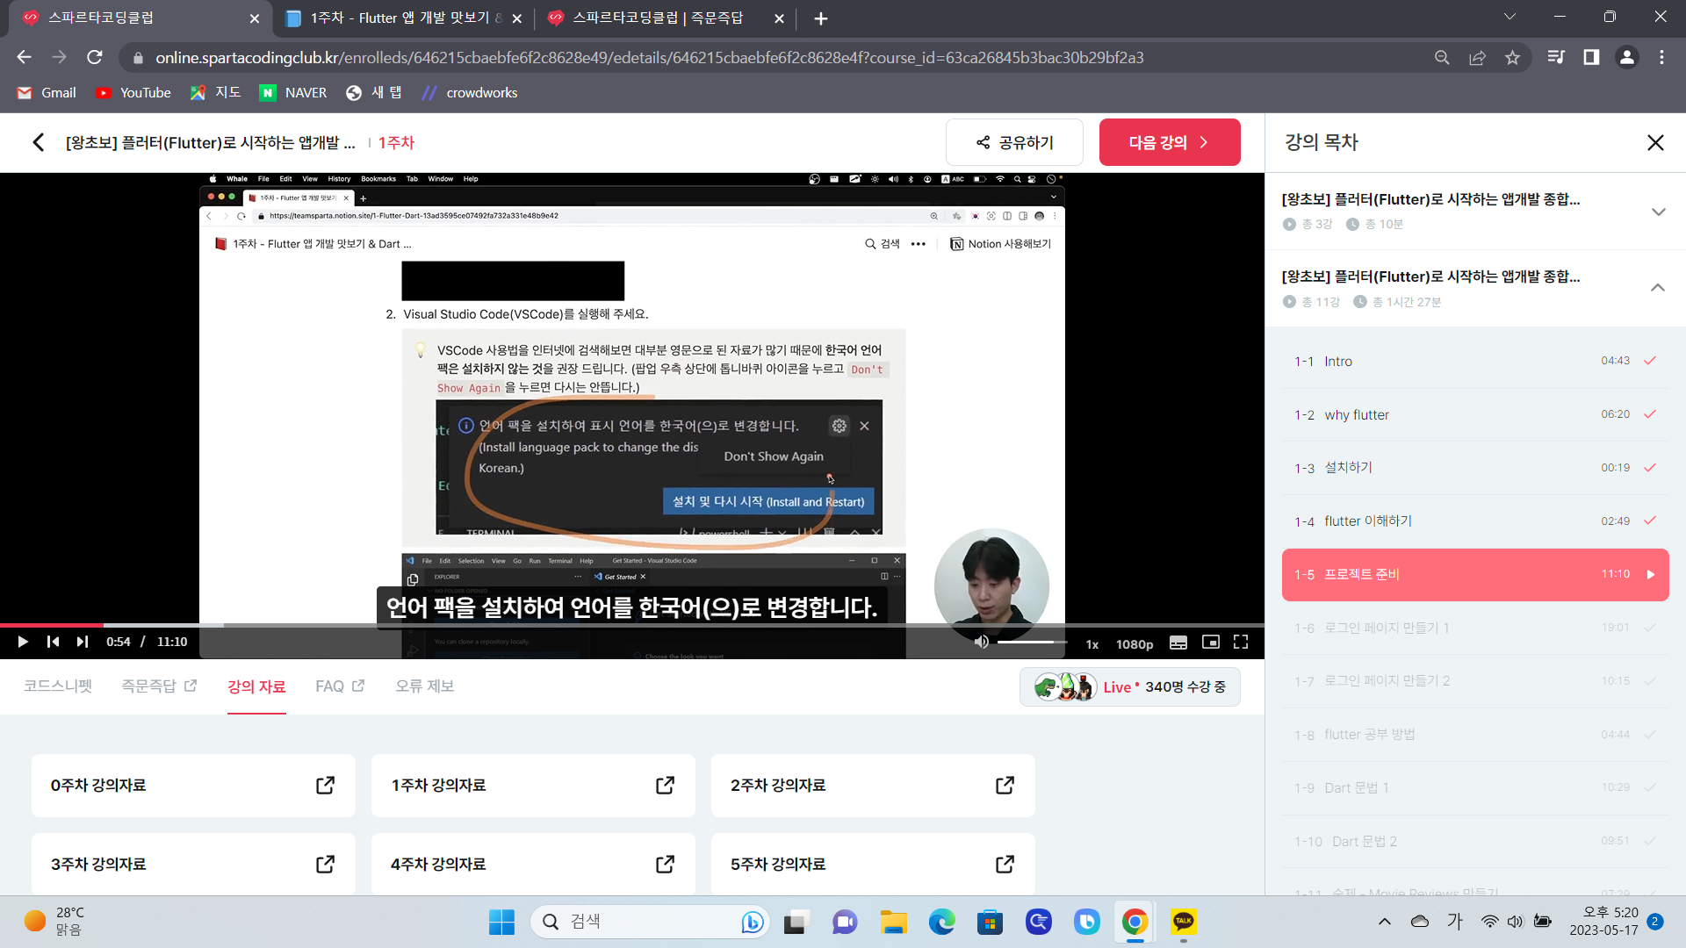The height and width of the screenshot is (948, 1686).
Task: Open KakaoTalk from taskbar
Action: pyautogui.click(x=1184, y=922)
